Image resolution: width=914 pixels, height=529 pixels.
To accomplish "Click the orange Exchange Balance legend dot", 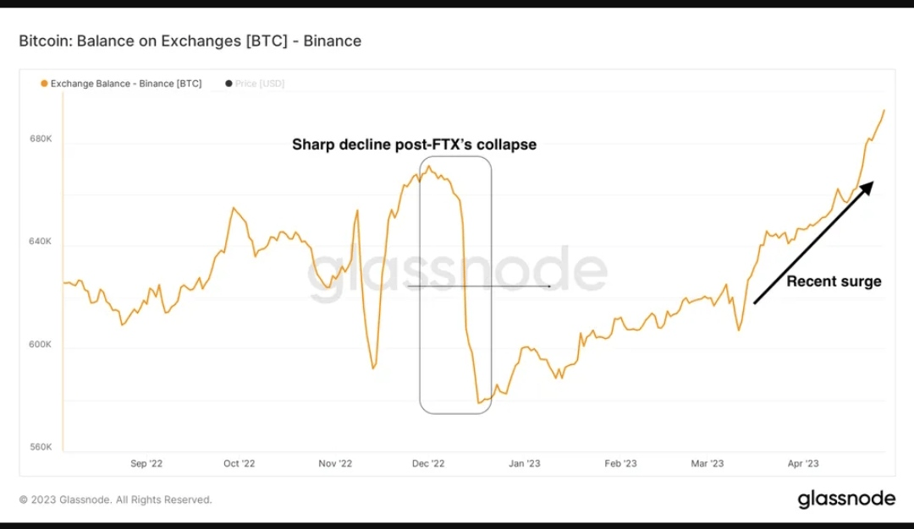I will click(44, 84).
